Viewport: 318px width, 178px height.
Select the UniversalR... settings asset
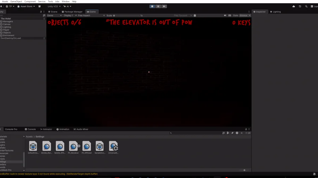click(x=113, y=147)
